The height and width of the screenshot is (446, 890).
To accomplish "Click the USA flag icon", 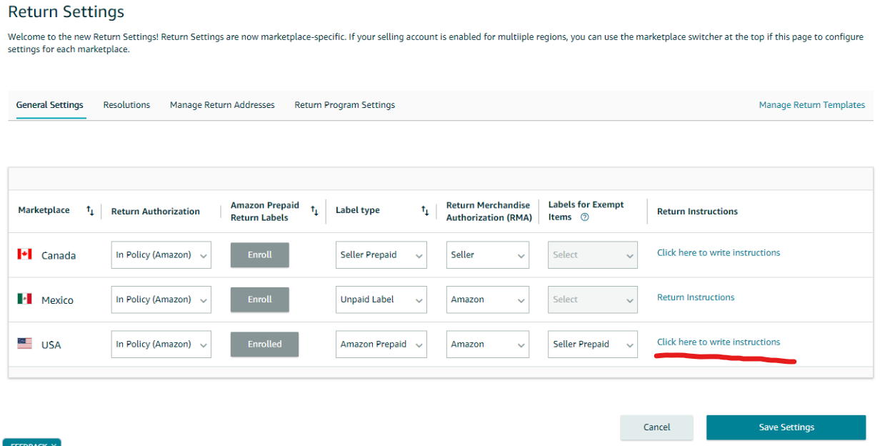I will (x=24, y=344).
